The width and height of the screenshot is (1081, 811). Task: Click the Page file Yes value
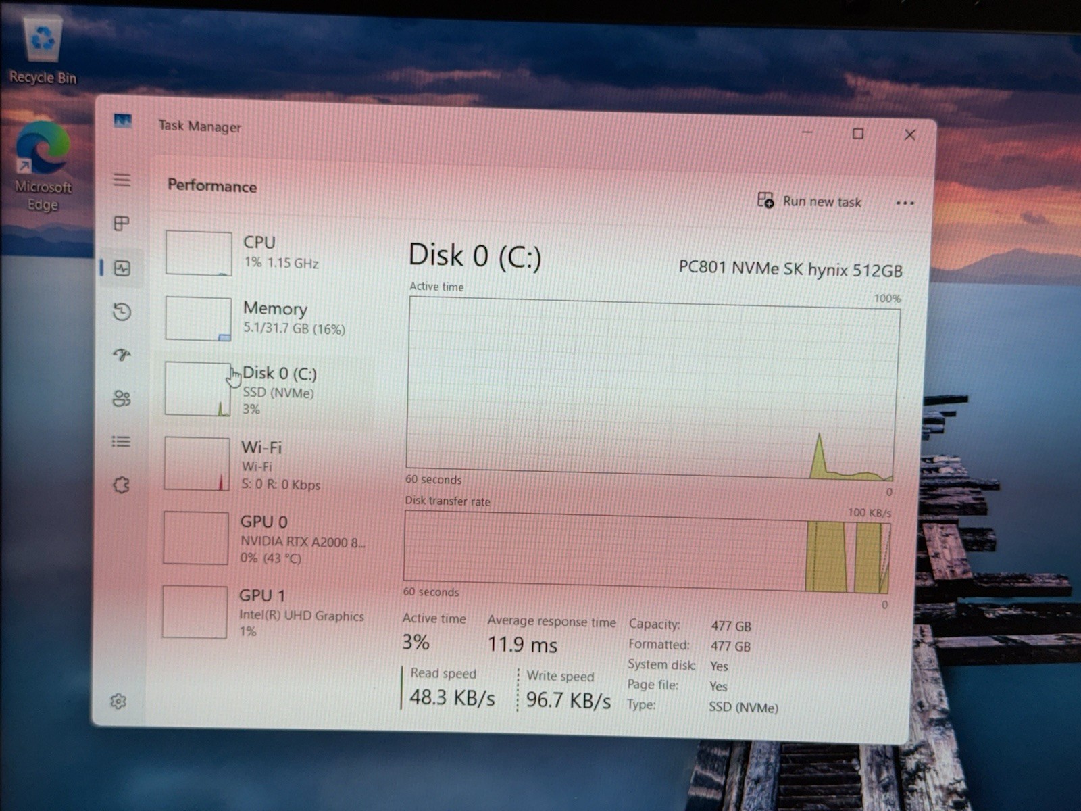pos(718,686)
